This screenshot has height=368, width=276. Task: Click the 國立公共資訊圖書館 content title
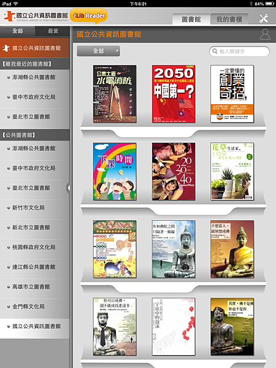coord(109,34)
